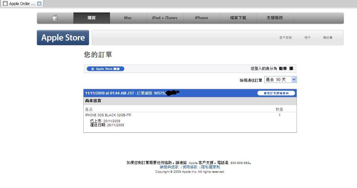Click the 檢視過往訂單 label
Image resolution: width=357 pixels, height=188 pixels.
coord(251,80)
